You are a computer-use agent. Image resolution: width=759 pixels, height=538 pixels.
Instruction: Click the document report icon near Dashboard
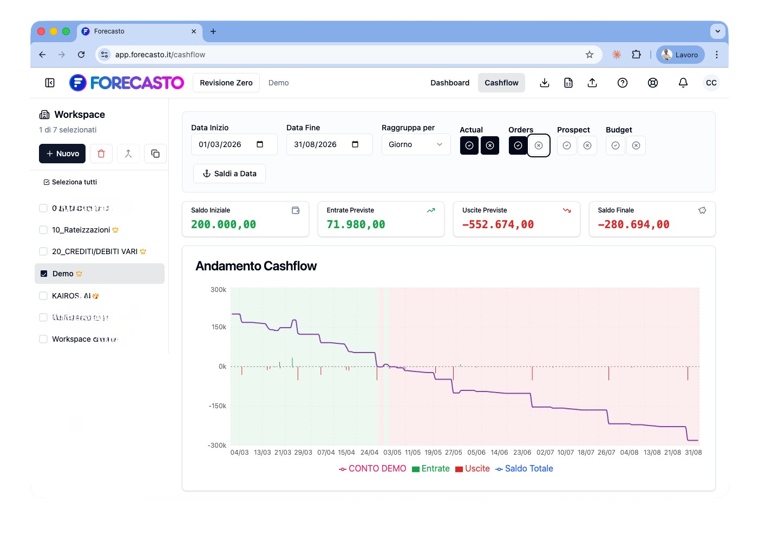click(568, 83)
